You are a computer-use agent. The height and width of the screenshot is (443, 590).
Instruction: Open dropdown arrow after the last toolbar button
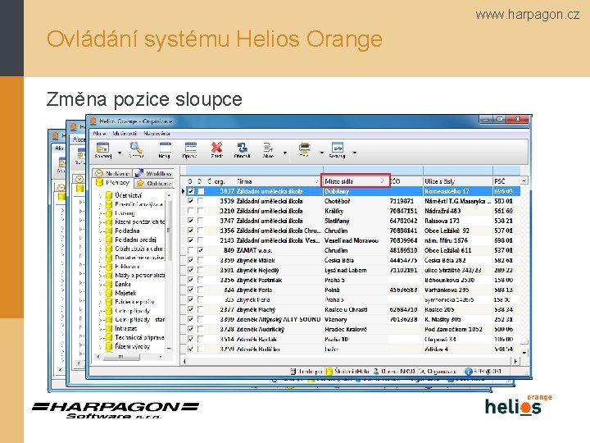pos(355,153)
